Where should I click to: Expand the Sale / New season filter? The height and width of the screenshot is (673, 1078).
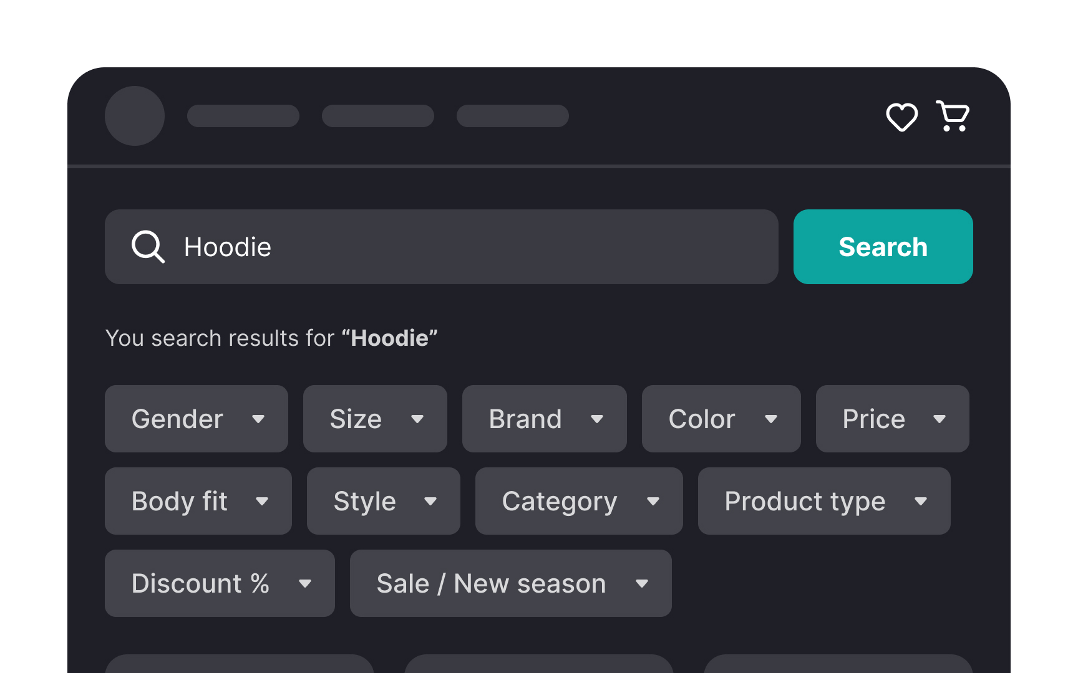click(510, 583)
